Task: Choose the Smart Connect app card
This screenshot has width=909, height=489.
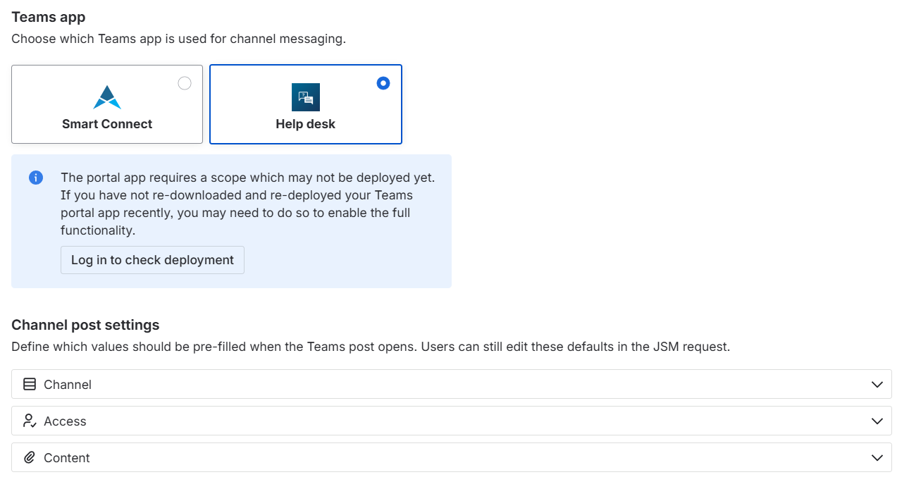Action: click(107, 104)
